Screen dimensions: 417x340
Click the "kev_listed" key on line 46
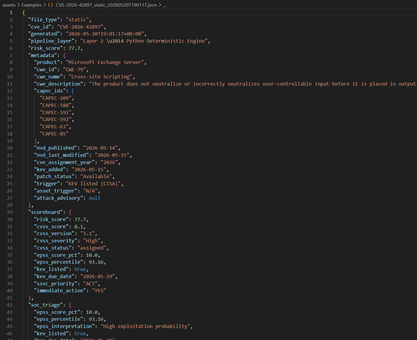51,333
